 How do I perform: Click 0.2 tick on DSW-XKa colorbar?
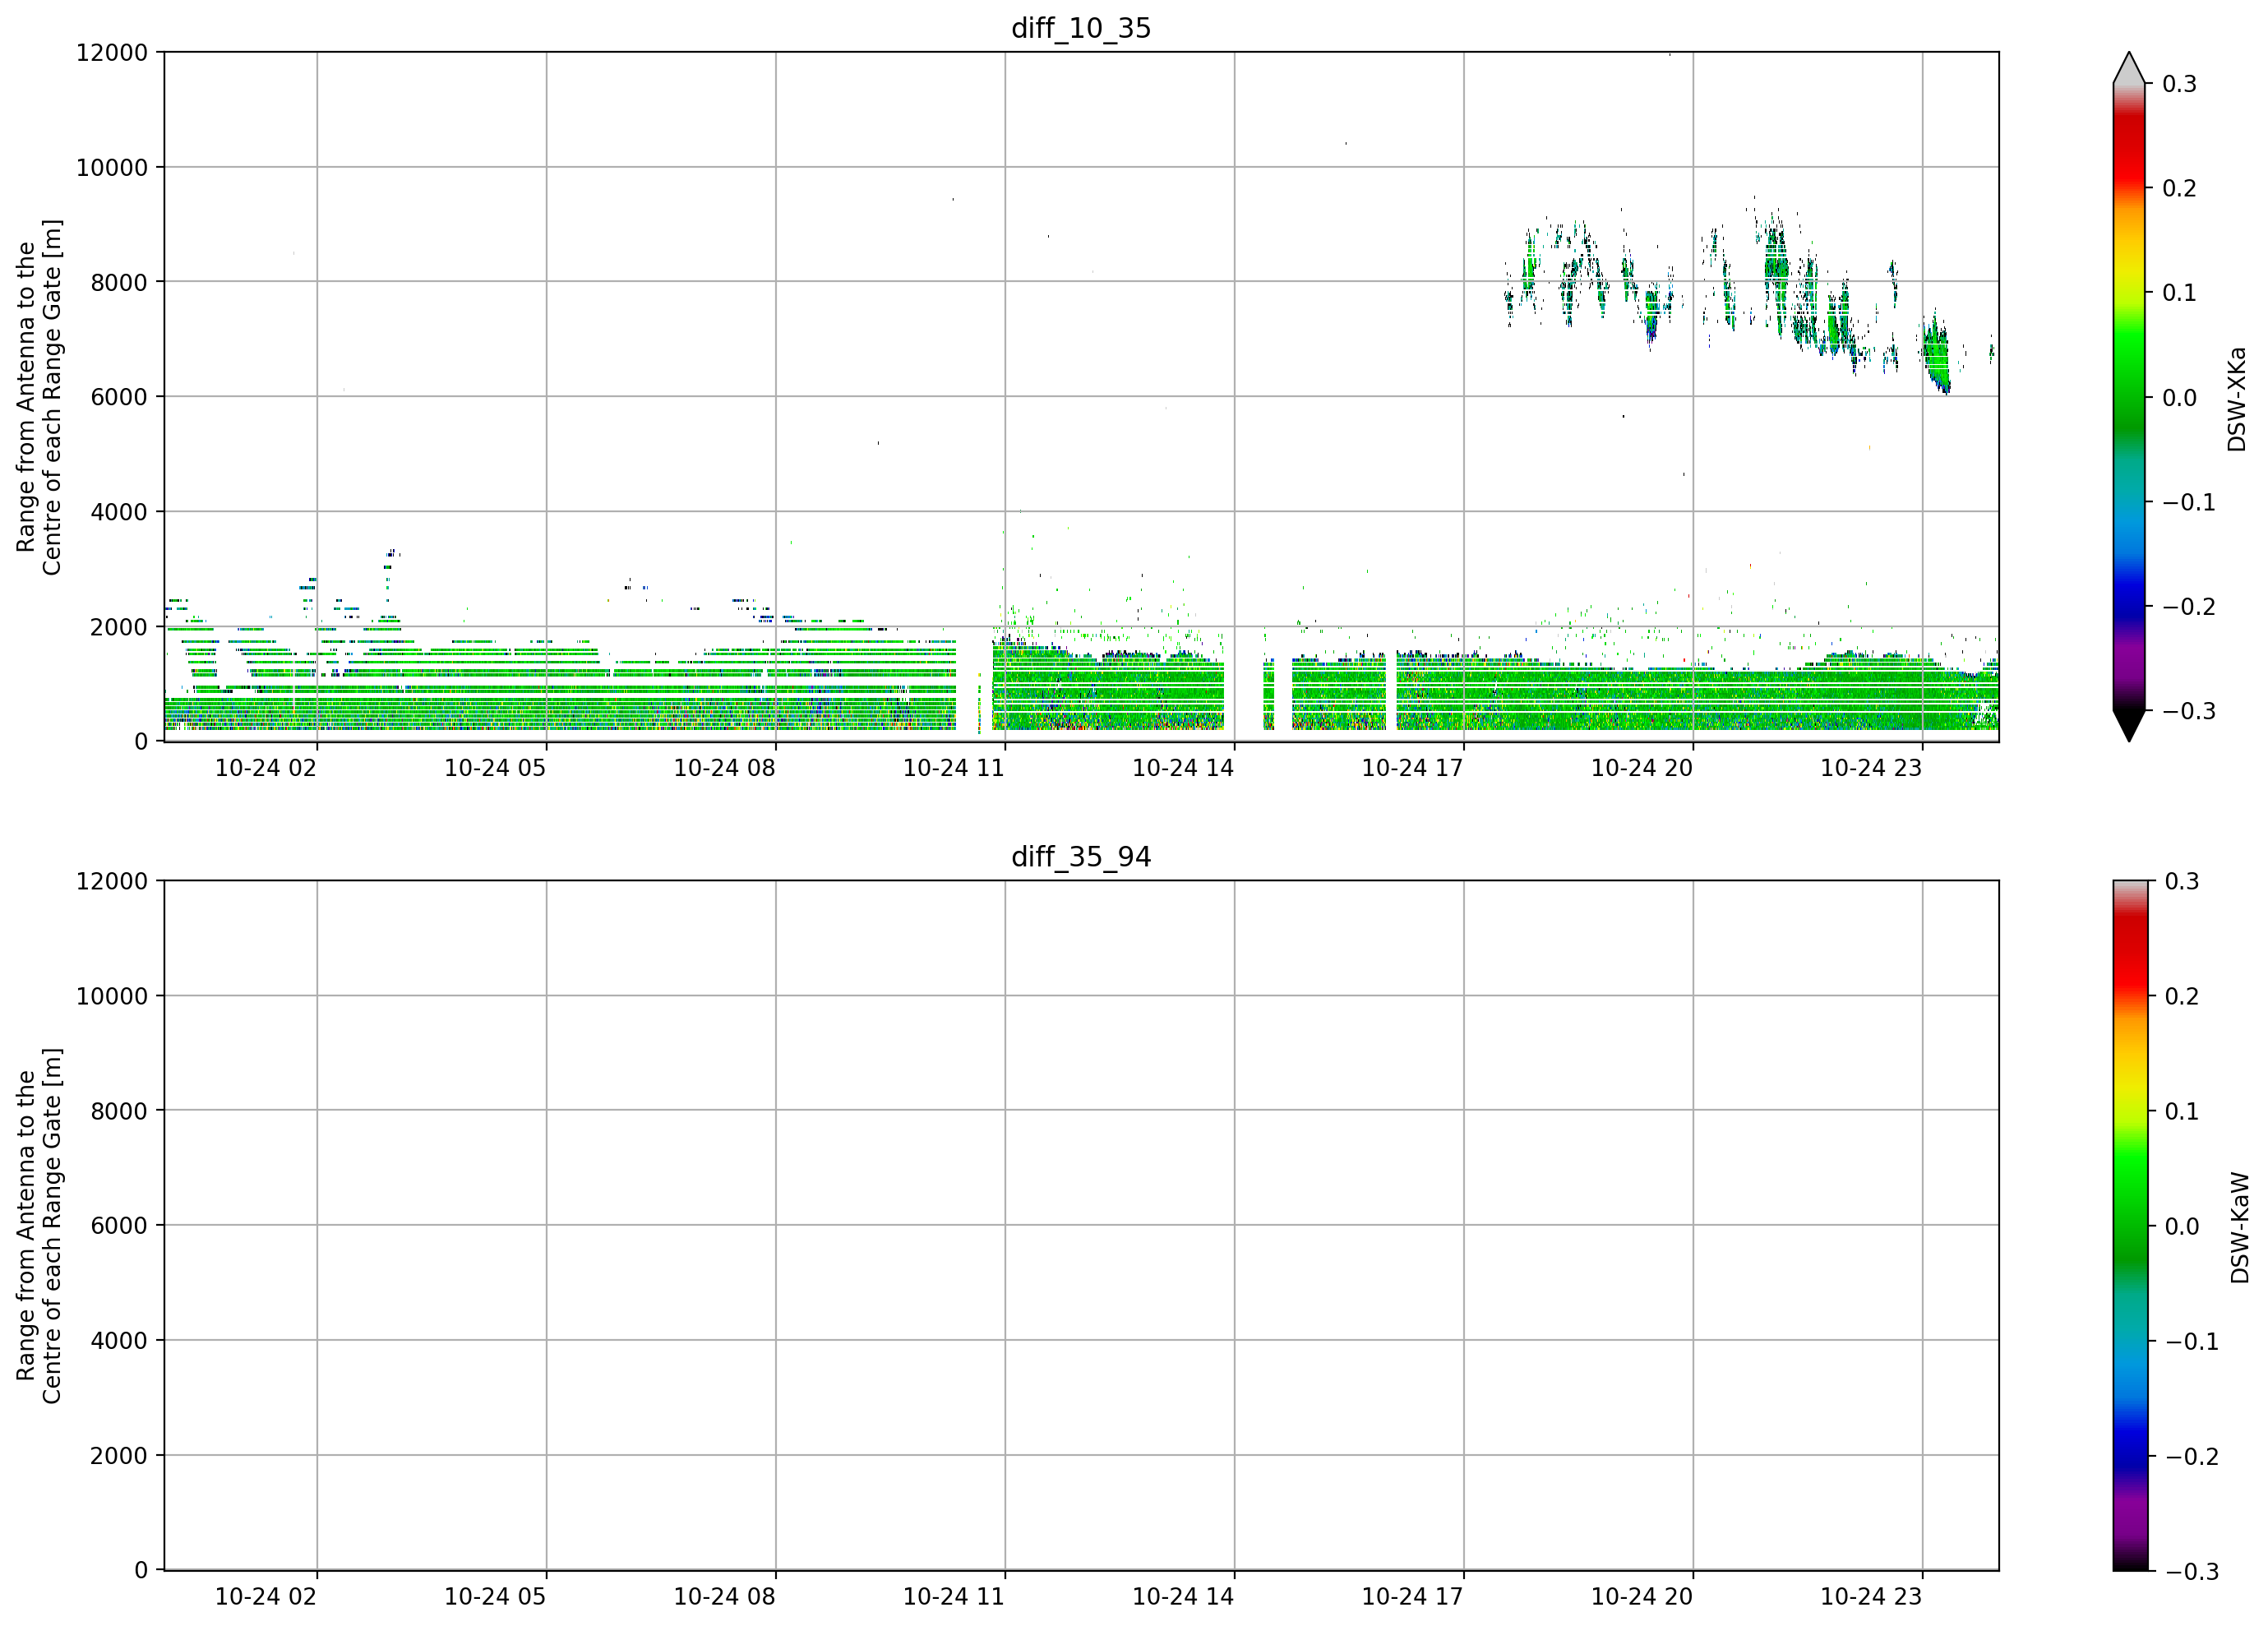click(2180, 189)
